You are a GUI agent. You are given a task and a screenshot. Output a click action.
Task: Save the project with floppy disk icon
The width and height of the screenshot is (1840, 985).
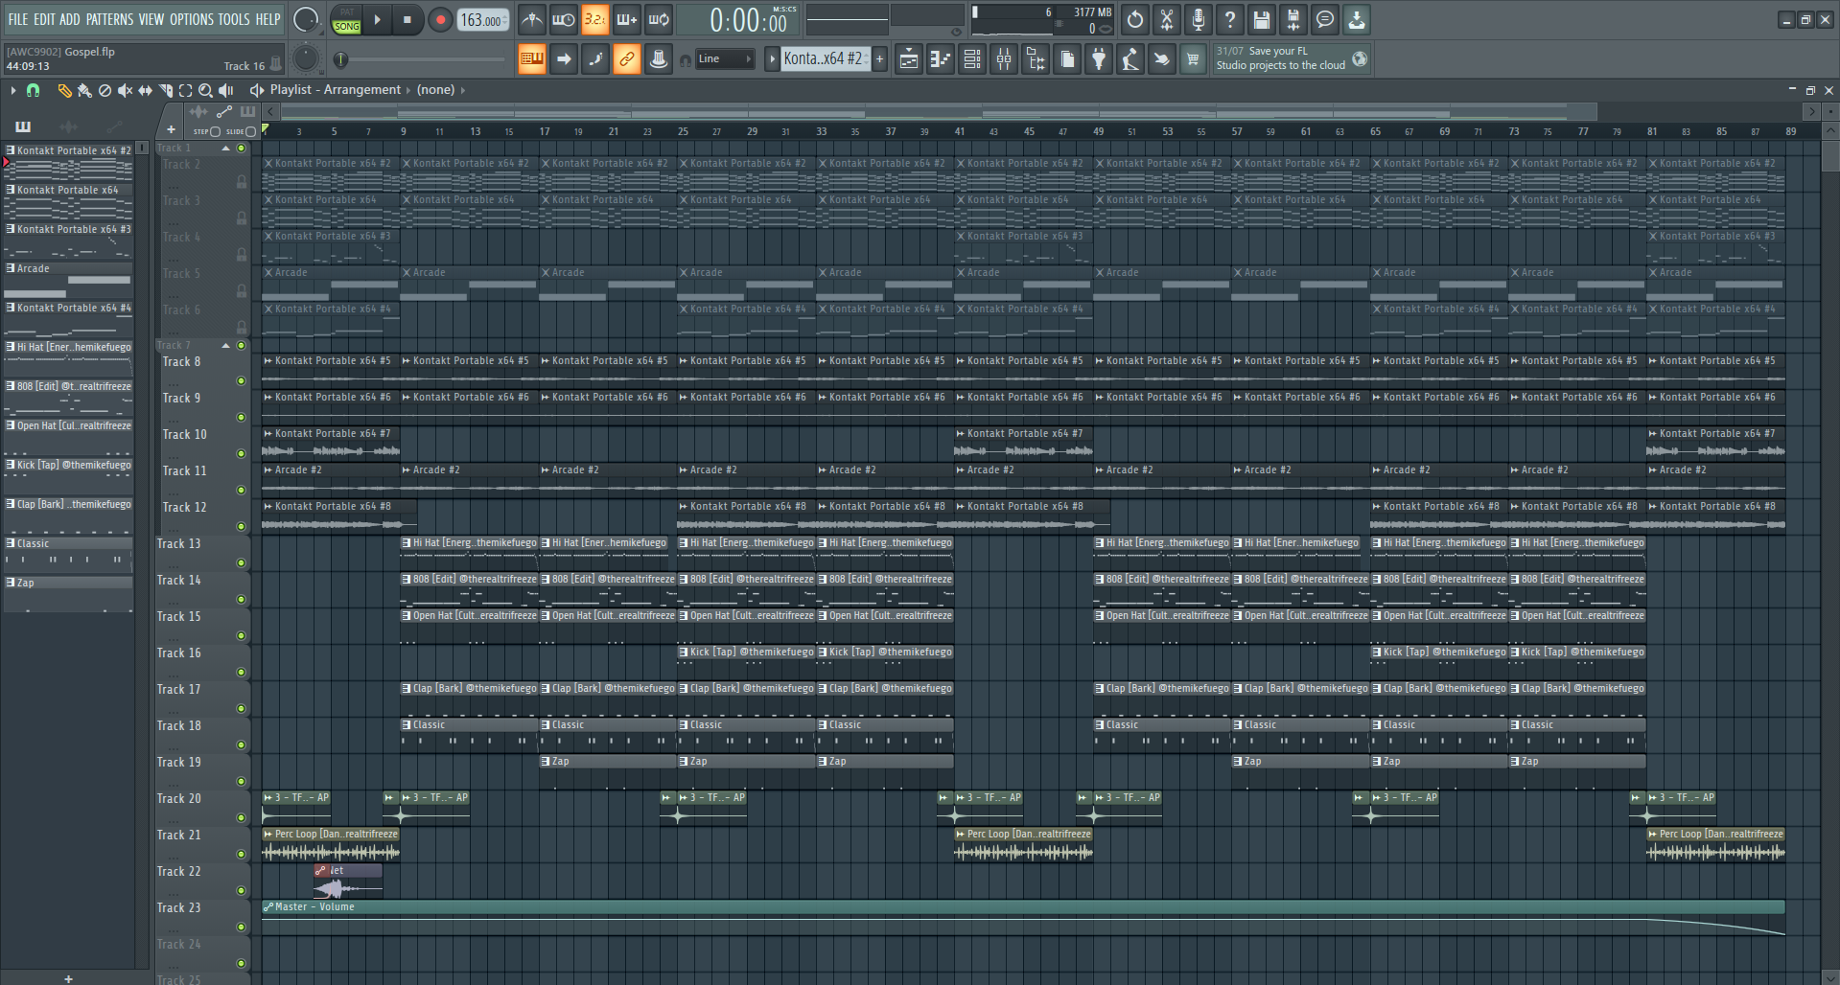[1262, 19]
